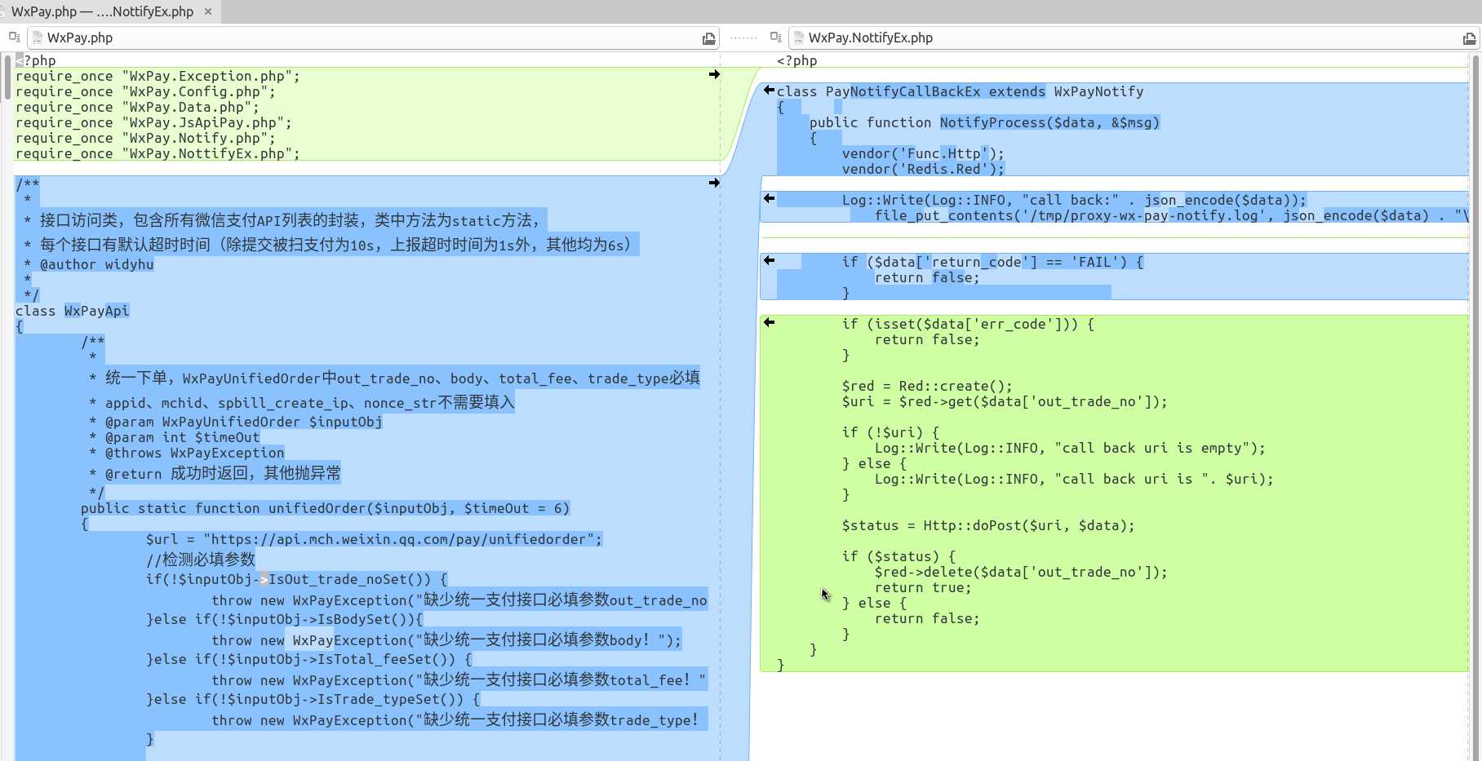
Task: Click the '}else if(!$inputObj->IsTotal_feeSet())' line
Action: click(309, 659)
